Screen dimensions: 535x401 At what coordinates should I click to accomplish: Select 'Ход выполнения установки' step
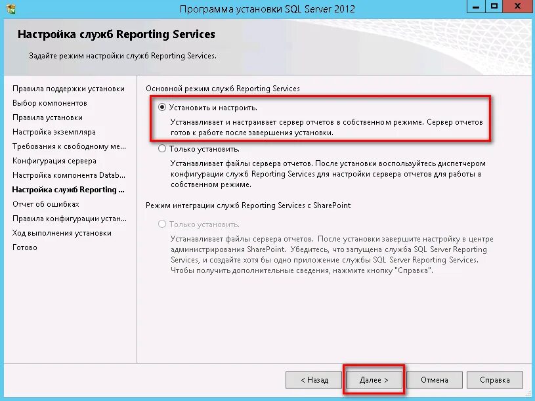(x=62, y=233)
